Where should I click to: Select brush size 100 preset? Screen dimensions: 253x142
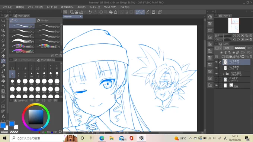click(x=57, y=82)
